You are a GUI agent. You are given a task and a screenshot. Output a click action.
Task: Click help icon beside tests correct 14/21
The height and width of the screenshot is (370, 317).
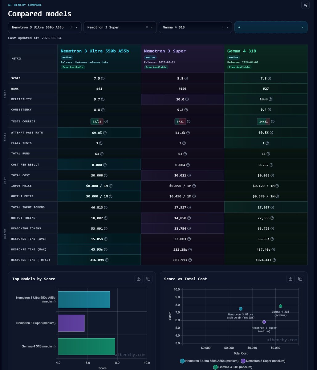pyautogui.click(x=273, y=121)
